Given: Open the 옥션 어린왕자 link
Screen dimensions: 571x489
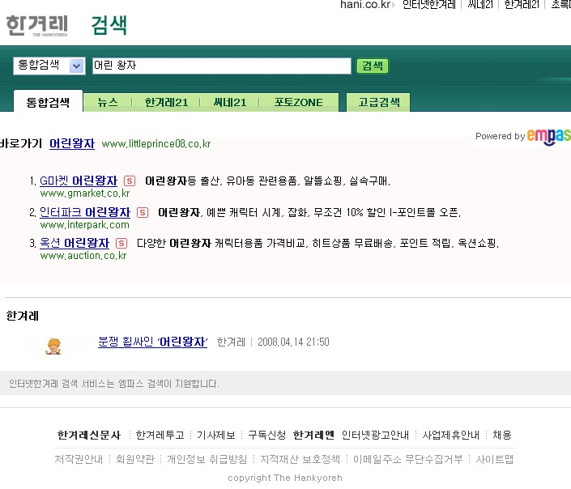Looking at the screenshot, I should click(x=75, y=243).
